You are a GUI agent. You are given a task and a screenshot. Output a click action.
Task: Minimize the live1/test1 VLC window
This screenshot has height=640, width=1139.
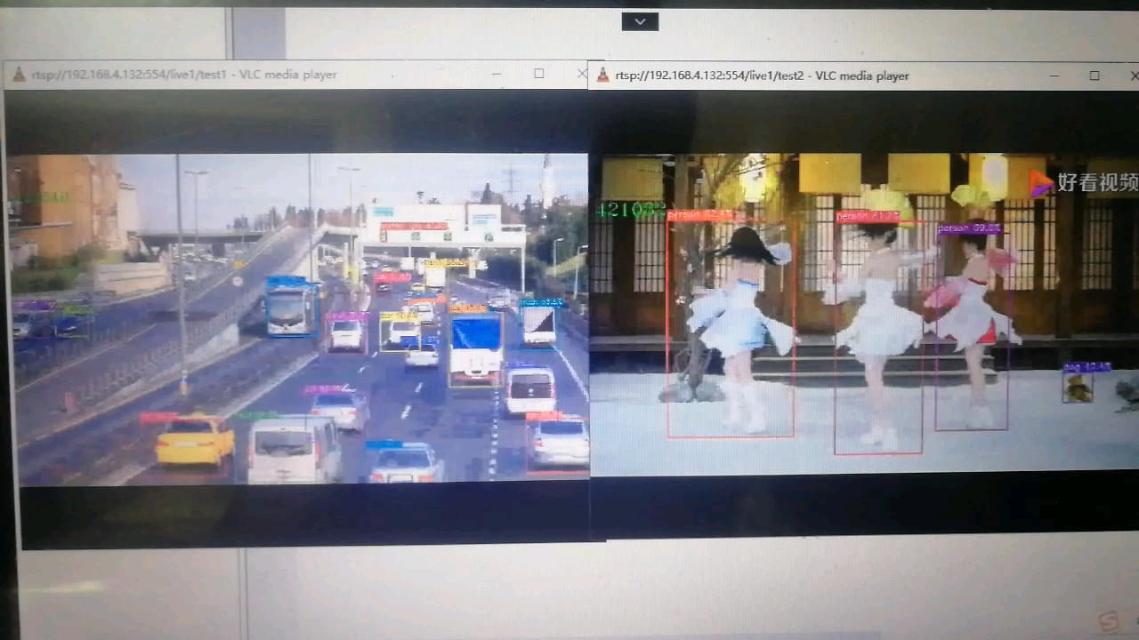(497, 75)
